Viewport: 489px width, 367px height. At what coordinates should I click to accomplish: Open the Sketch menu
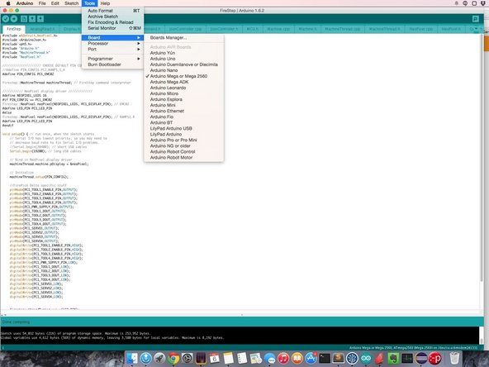[x=71, y=3]
